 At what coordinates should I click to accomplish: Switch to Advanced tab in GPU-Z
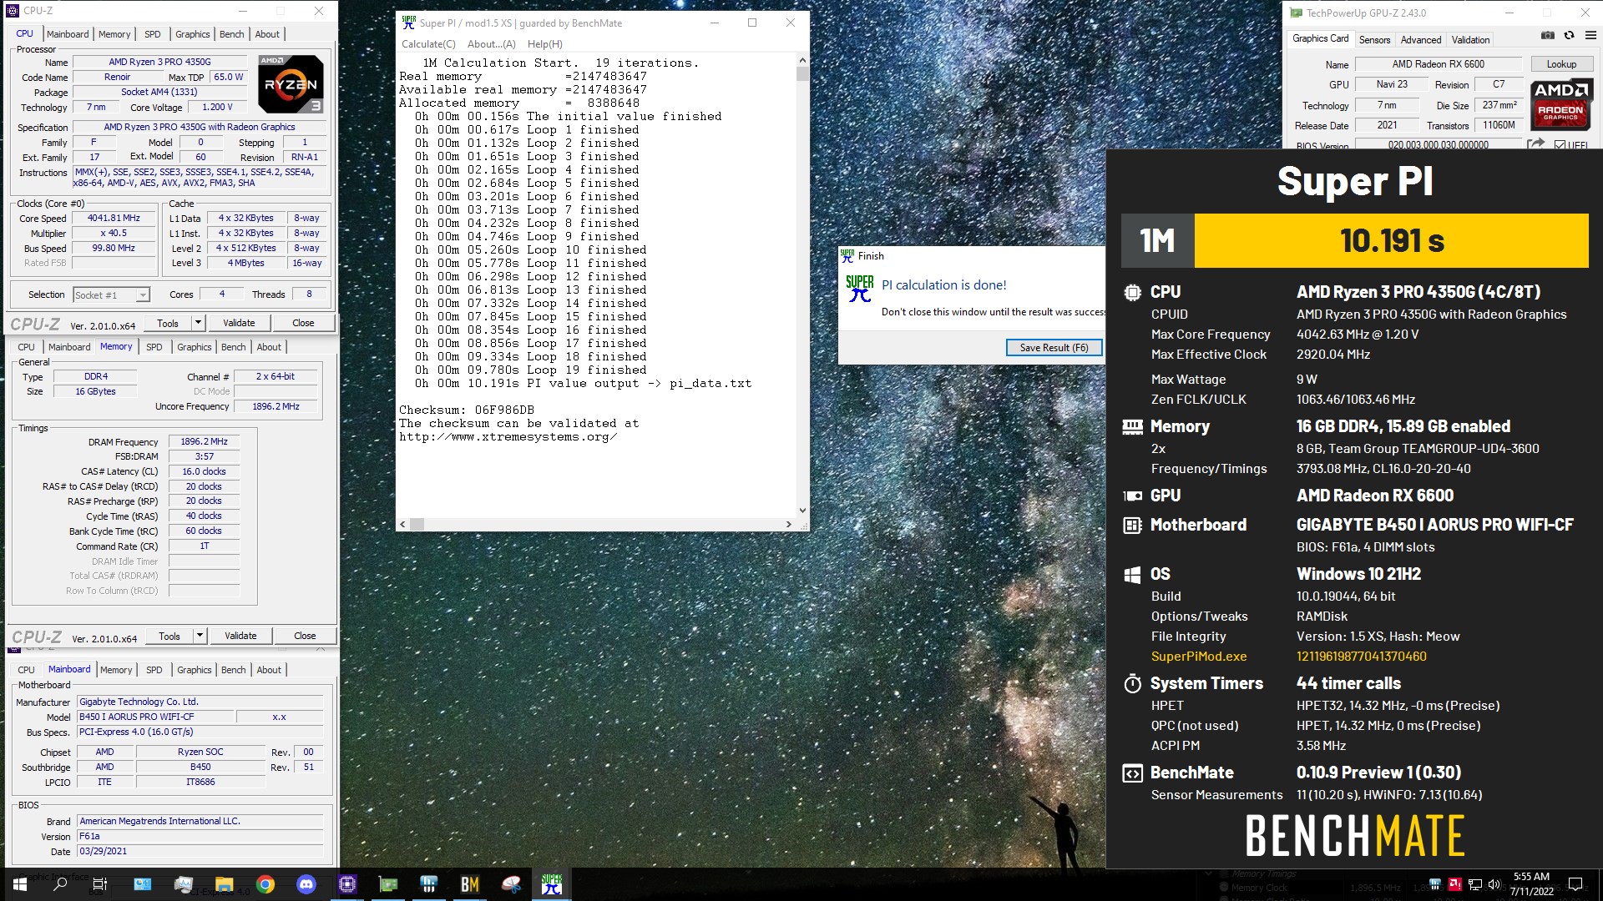coord(1420,40)
